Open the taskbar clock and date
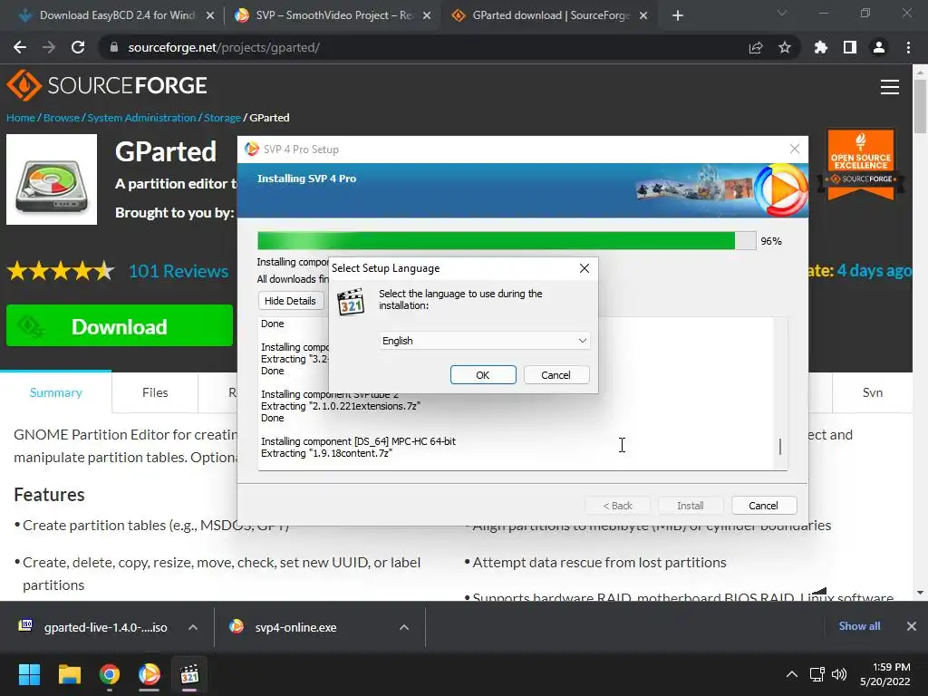The height and width of the screenshot is (696, 928). click(885, 674)
